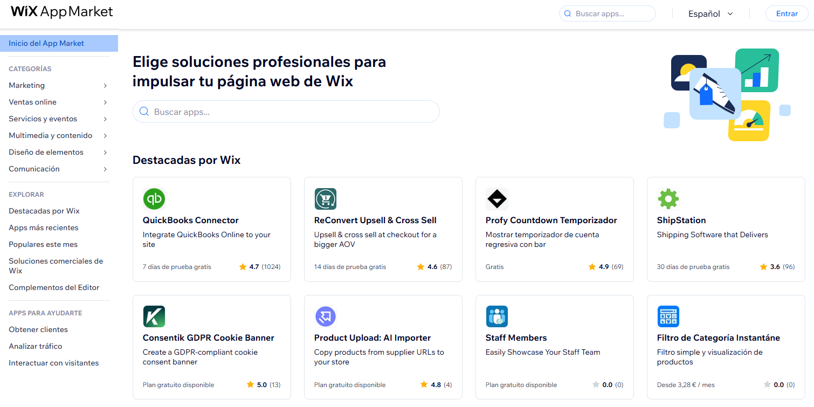
Task: Open Destacadas por Wix sidebar link
Action: [x=44, y=211]
